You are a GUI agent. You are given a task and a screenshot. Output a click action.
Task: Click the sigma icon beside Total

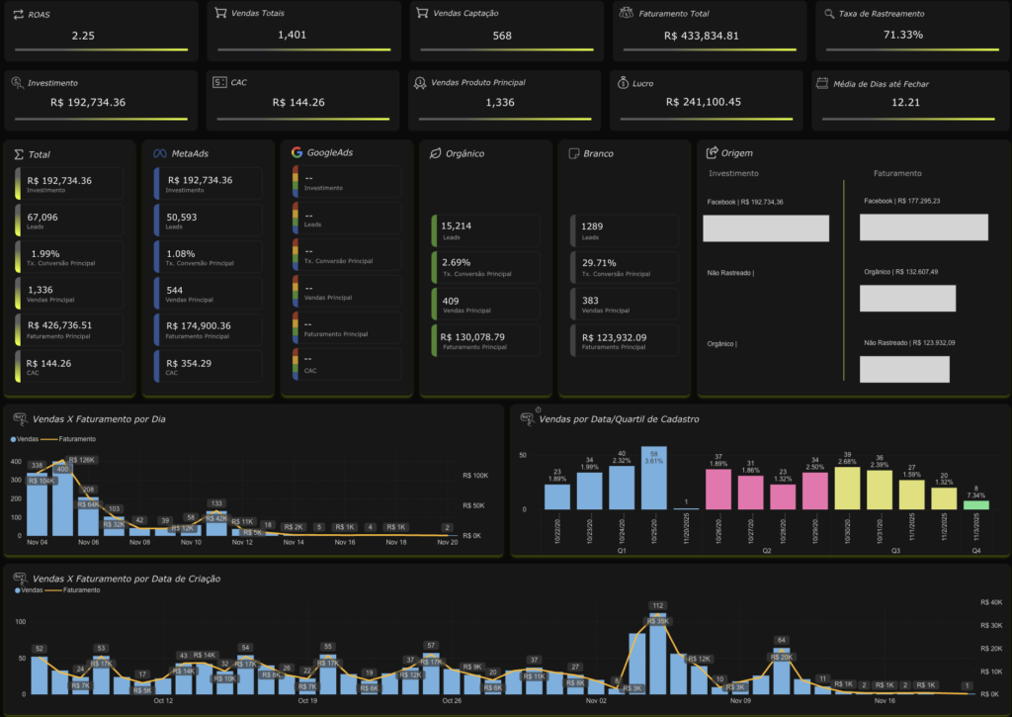19,154
